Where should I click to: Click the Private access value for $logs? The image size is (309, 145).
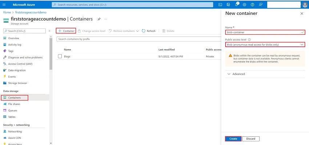210,56
